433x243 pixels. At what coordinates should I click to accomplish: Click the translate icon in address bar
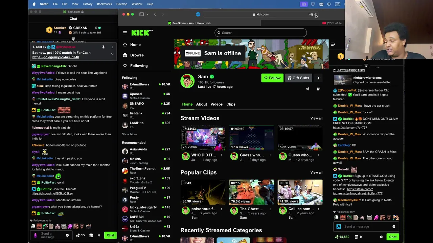[311, 14]
